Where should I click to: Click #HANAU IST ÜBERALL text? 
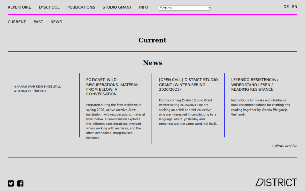click(x=30, y=91)
